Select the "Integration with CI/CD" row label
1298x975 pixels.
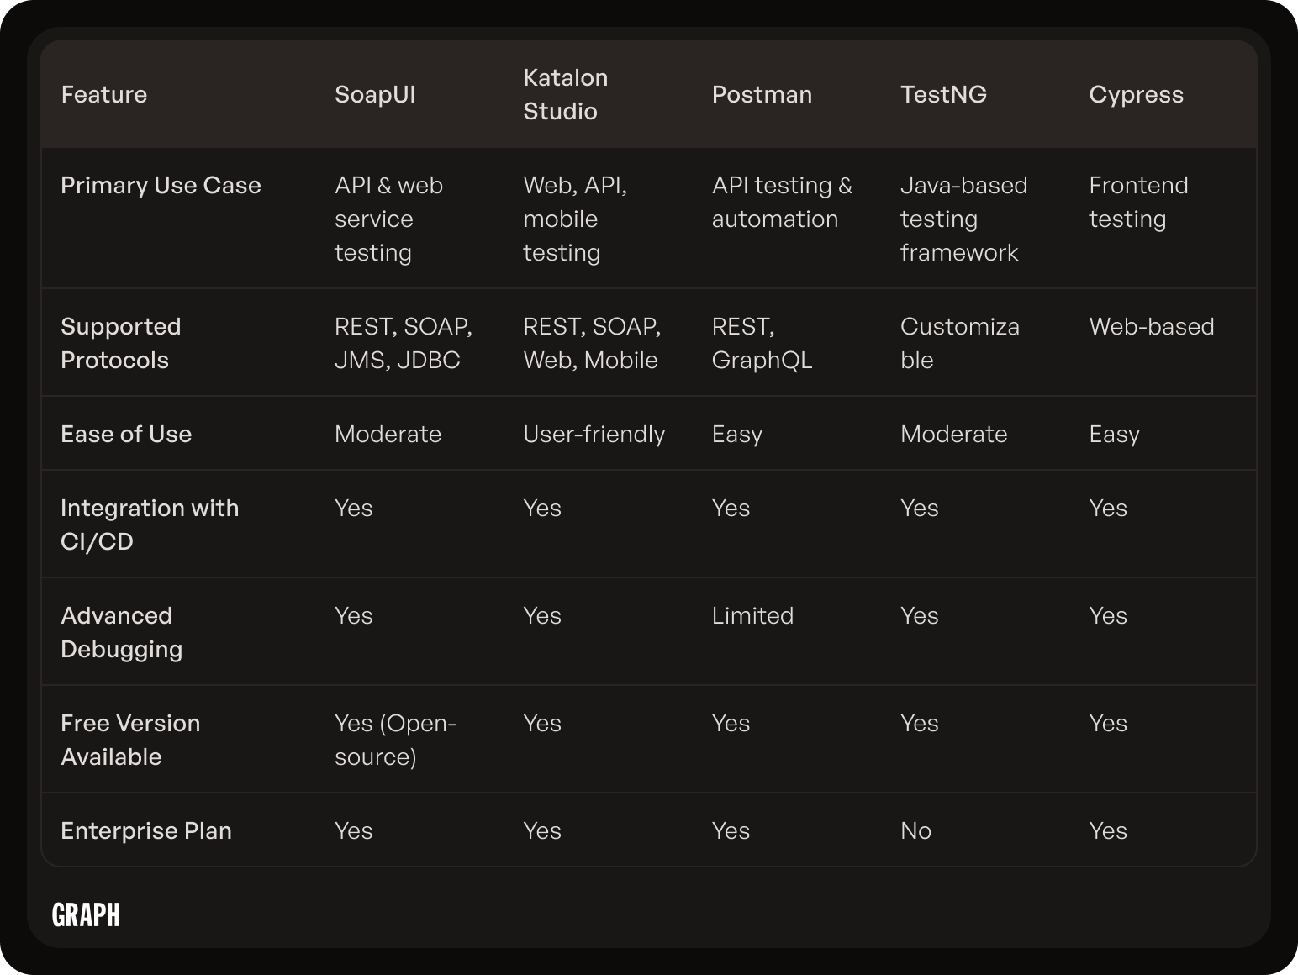[150, 524]
